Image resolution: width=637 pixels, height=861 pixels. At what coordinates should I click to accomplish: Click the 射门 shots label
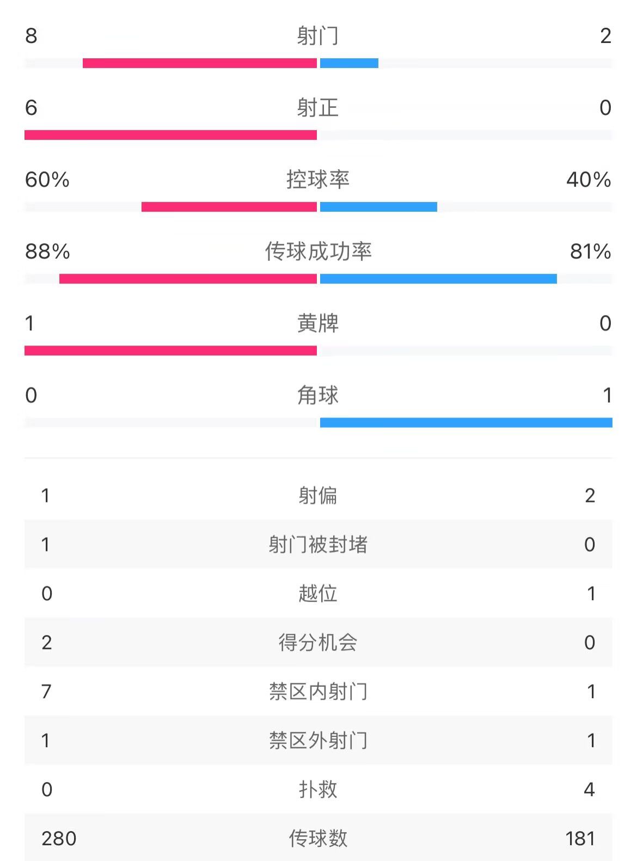[318, 36]
